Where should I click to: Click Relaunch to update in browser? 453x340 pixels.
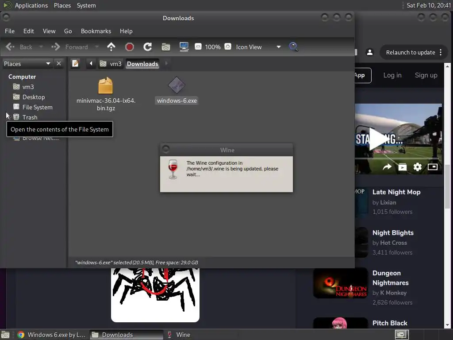[x=410, y=52]
